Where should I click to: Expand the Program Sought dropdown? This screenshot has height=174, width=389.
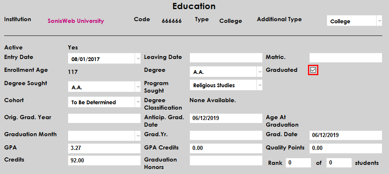pyautogui.click(x=259, y=85)
